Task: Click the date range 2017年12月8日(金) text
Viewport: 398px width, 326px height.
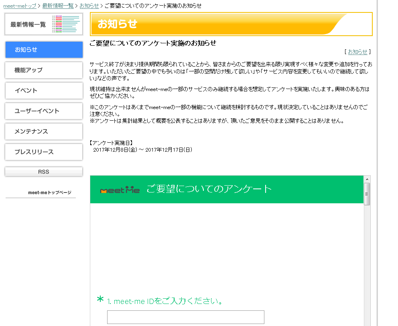Action: click(x=115, y=150)
